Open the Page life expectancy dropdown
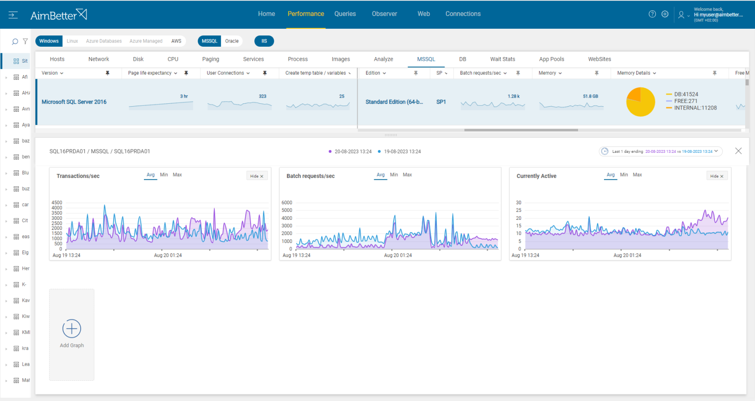 176,73
